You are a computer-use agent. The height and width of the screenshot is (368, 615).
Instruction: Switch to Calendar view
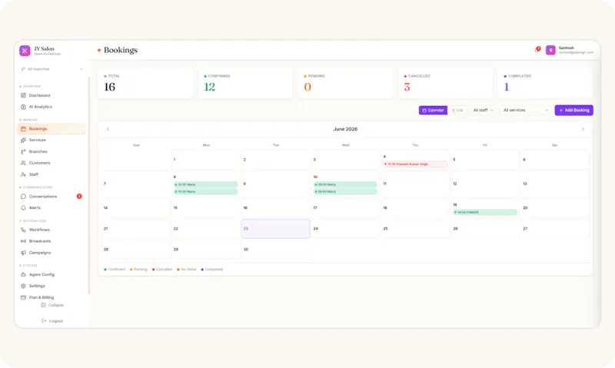[433, 110]
